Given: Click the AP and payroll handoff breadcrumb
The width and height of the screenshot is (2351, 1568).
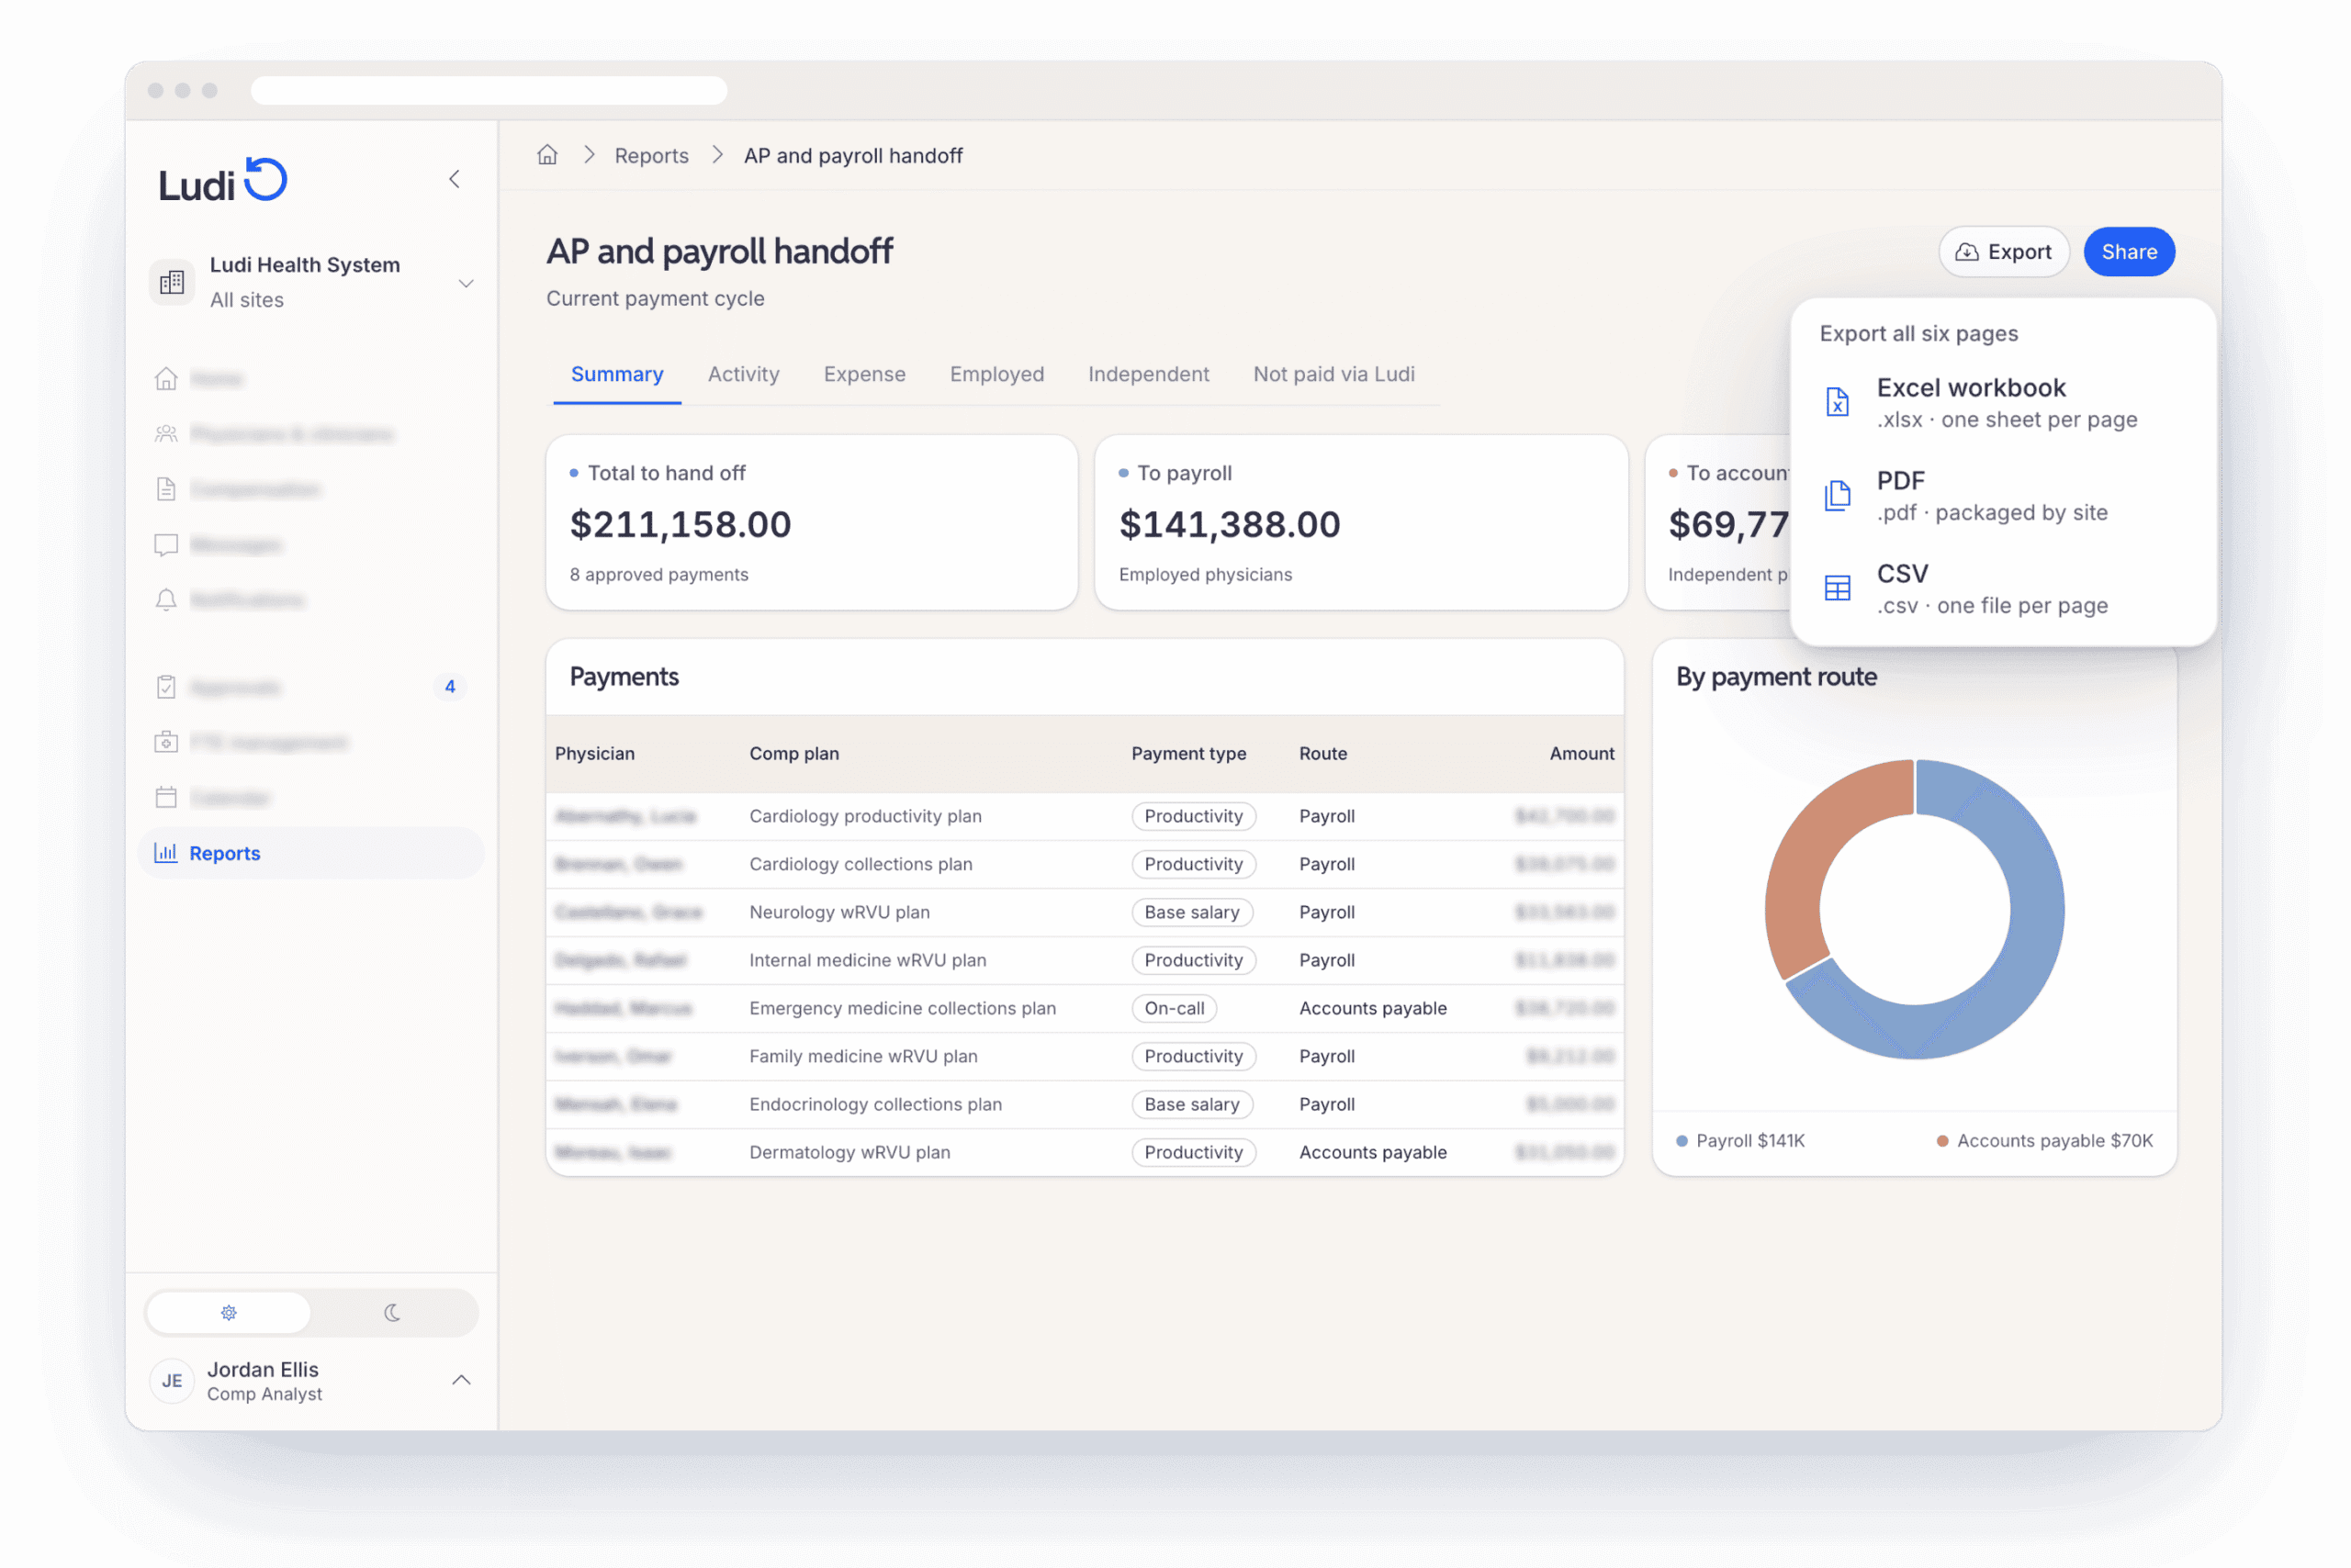Looking at the screenshot, I should click(853, 155).
